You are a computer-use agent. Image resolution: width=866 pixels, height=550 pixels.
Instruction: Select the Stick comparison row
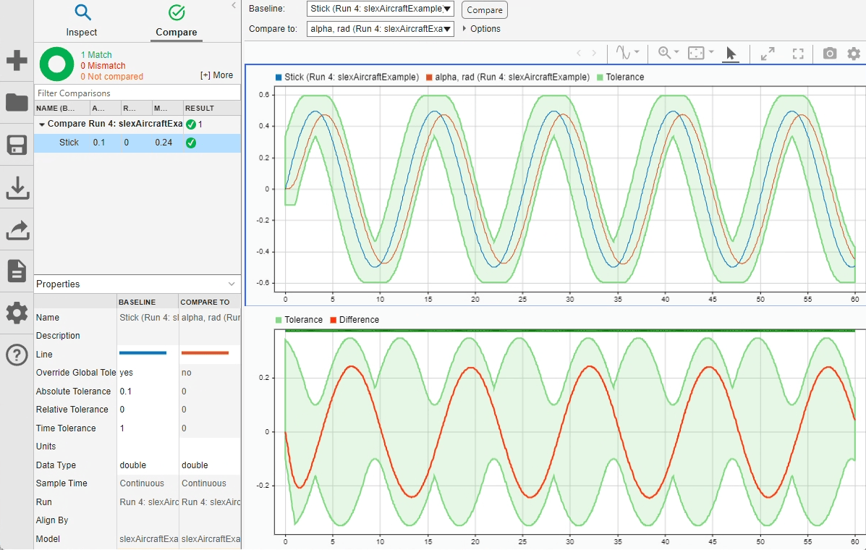tap(137, 143)
